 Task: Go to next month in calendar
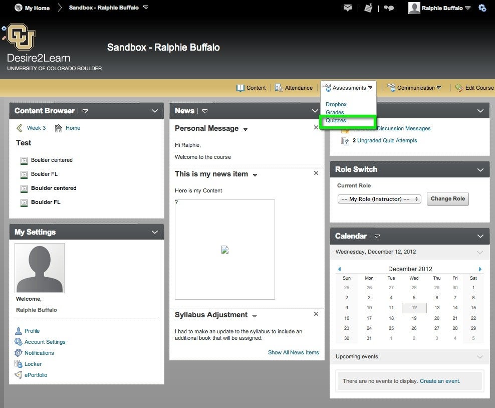point(480,269)
